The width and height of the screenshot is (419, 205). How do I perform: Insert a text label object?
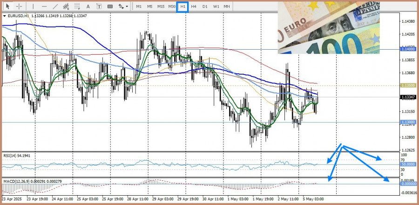click(99, 6)
